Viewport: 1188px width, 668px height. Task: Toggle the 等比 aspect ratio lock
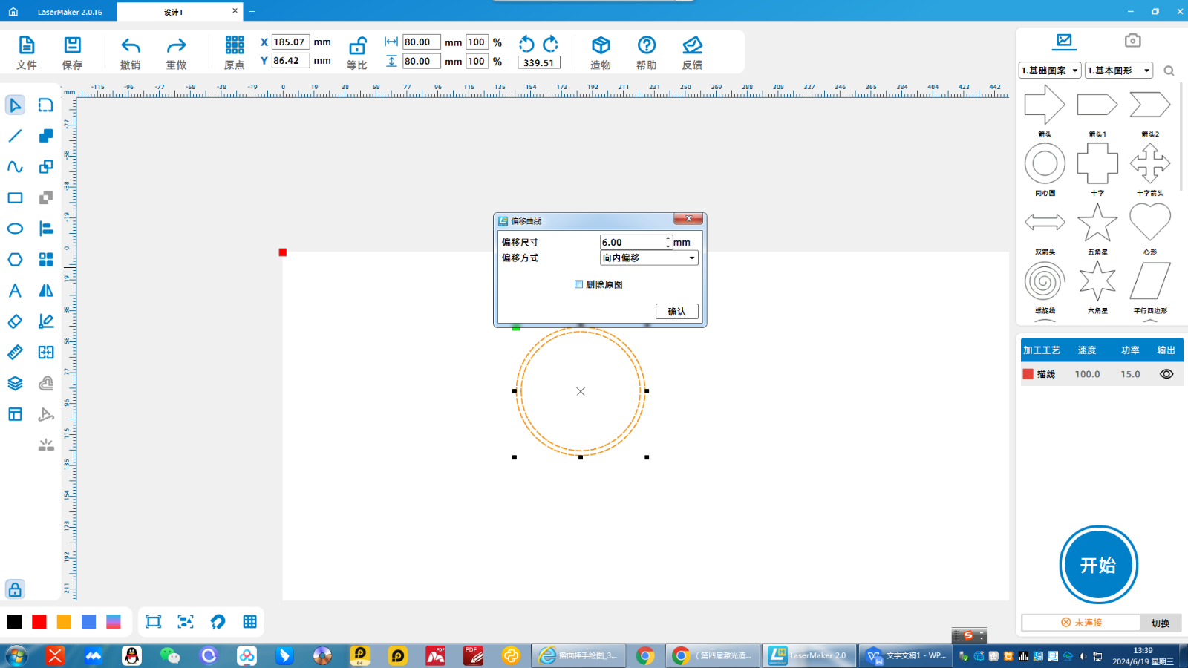click(x=357, y=46)
